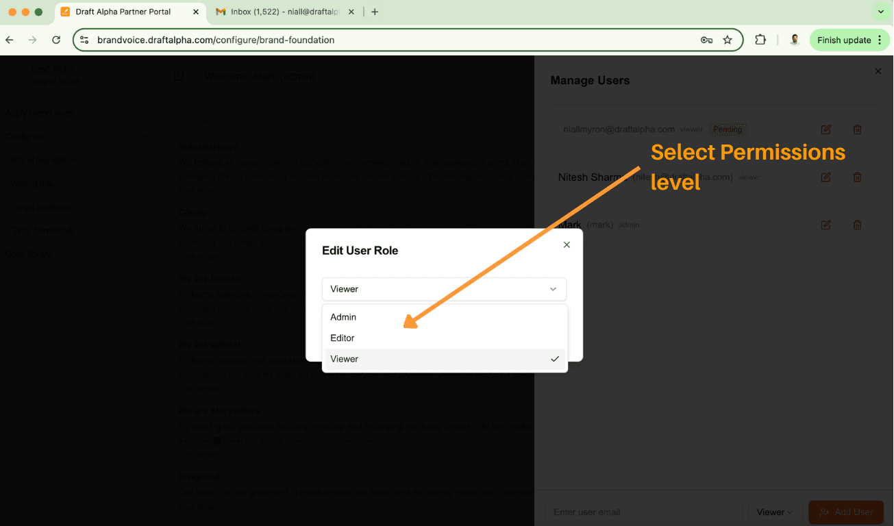Close the Manage Users panel
Viewport: 894px width, 526px height.
878,71
